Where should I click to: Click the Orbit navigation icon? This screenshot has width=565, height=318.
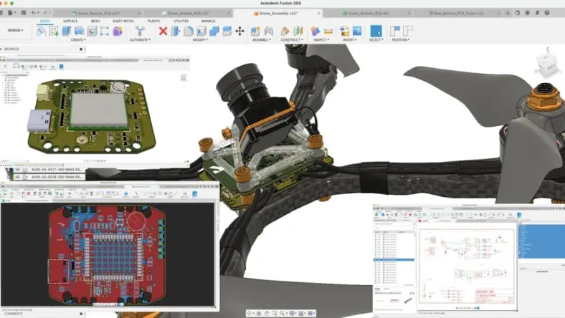pyautogui.click(x=249, y=313)
